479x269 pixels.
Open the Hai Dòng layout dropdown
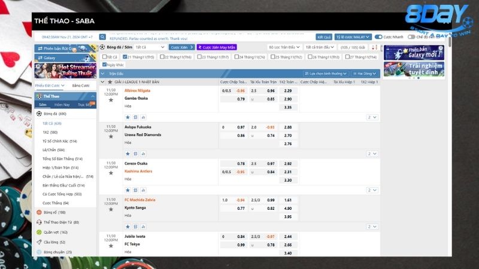click(365, 74)
